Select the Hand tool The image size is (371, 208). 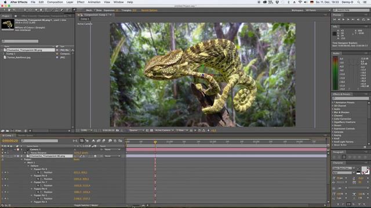(9, 10)
